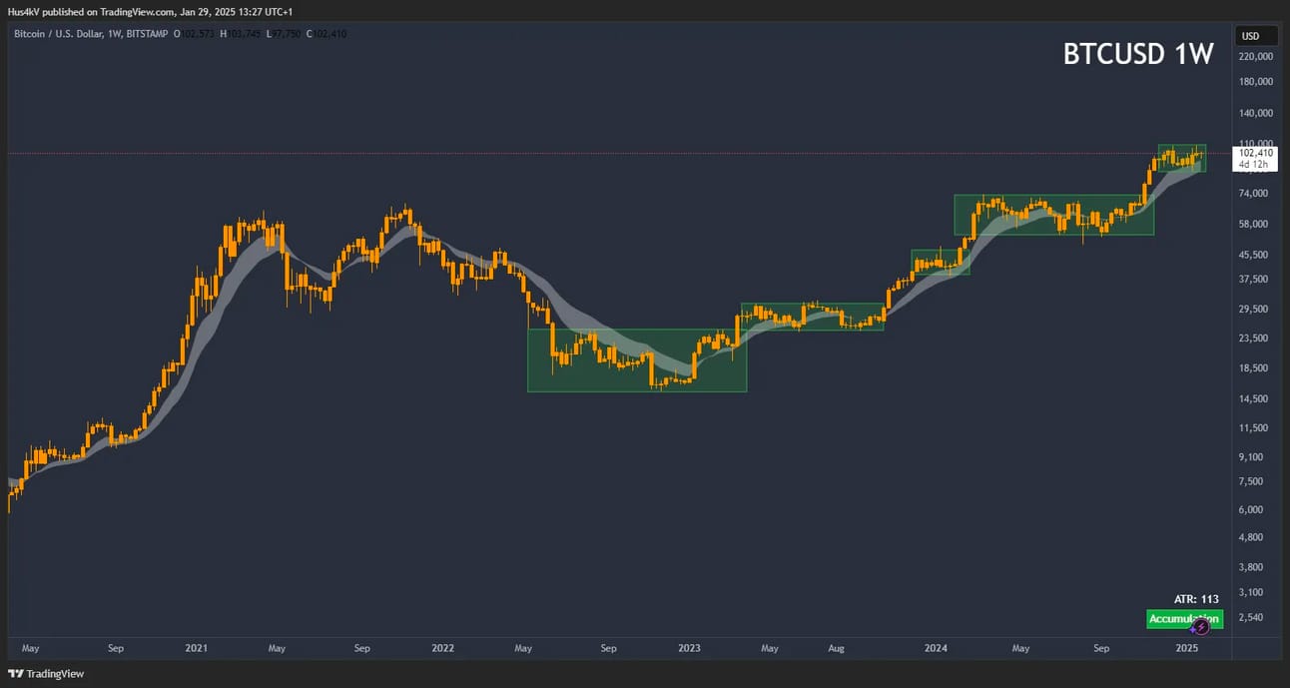Screen dimensions: 1290x688
Task: Click the small green box near current price
Action: point(1182,158)
